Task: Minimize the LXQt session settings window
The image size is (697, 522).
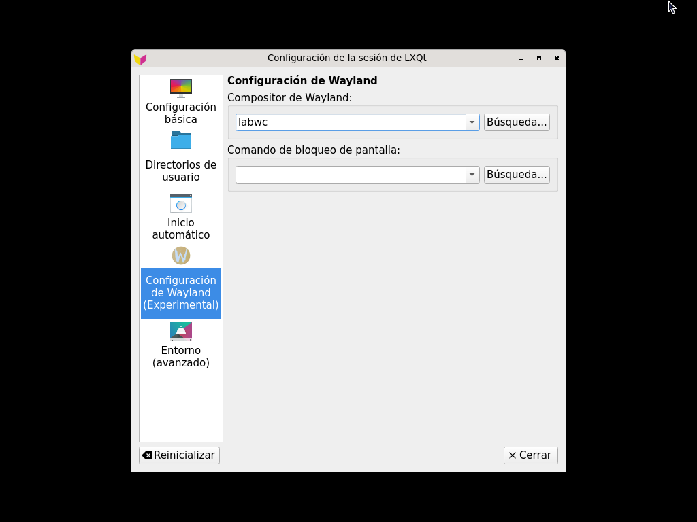Action: (x=521, y=58)
